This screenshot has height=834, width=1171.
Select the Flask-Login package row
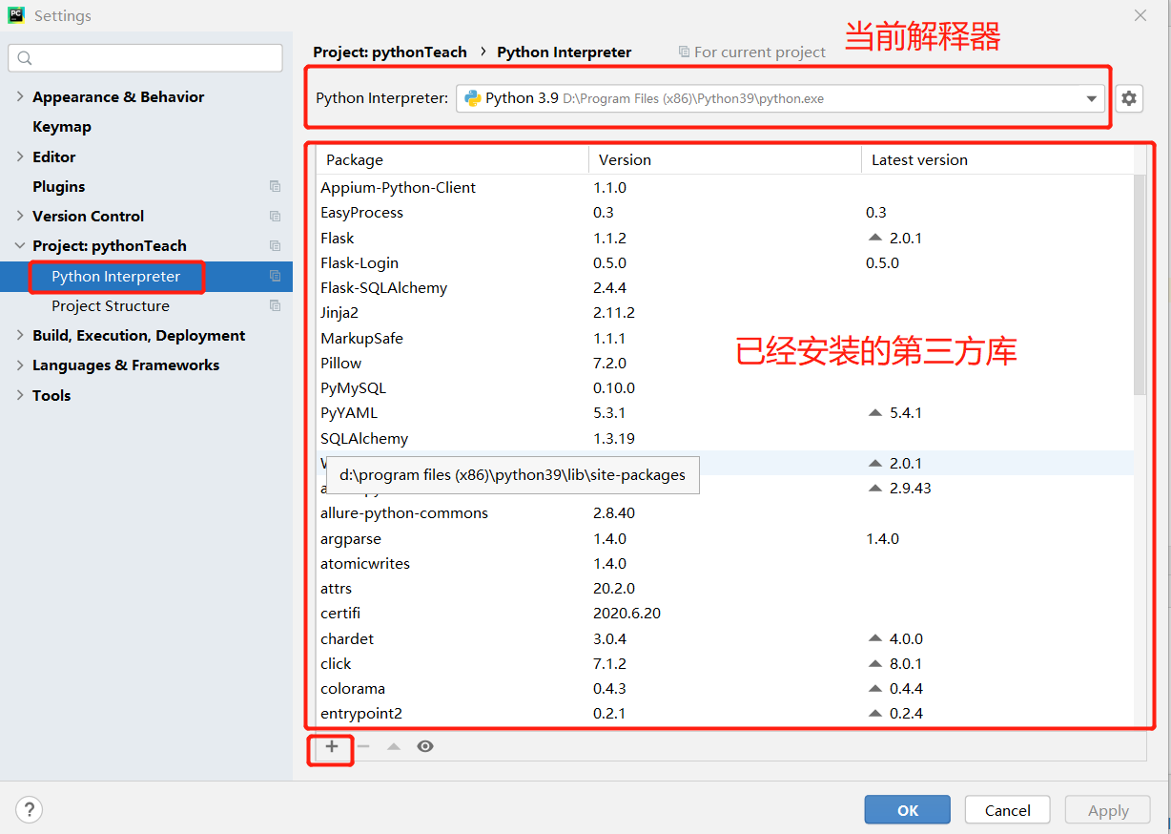point(725,262)
